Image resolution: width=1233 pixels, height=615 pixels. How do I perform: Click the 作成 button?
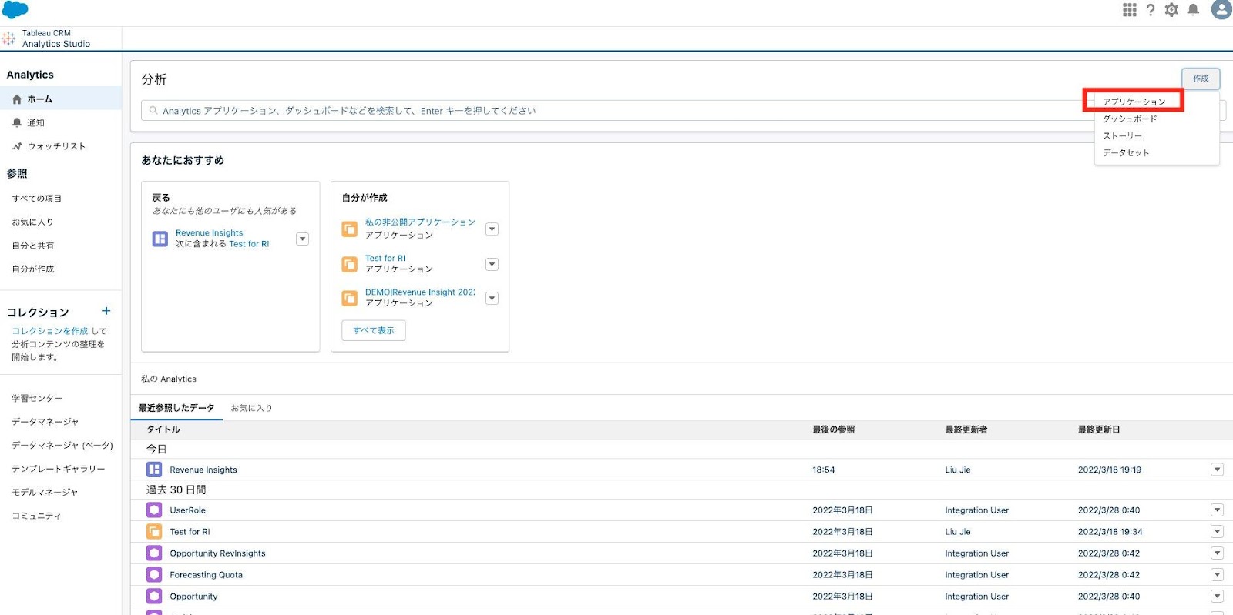(1201, 79)
